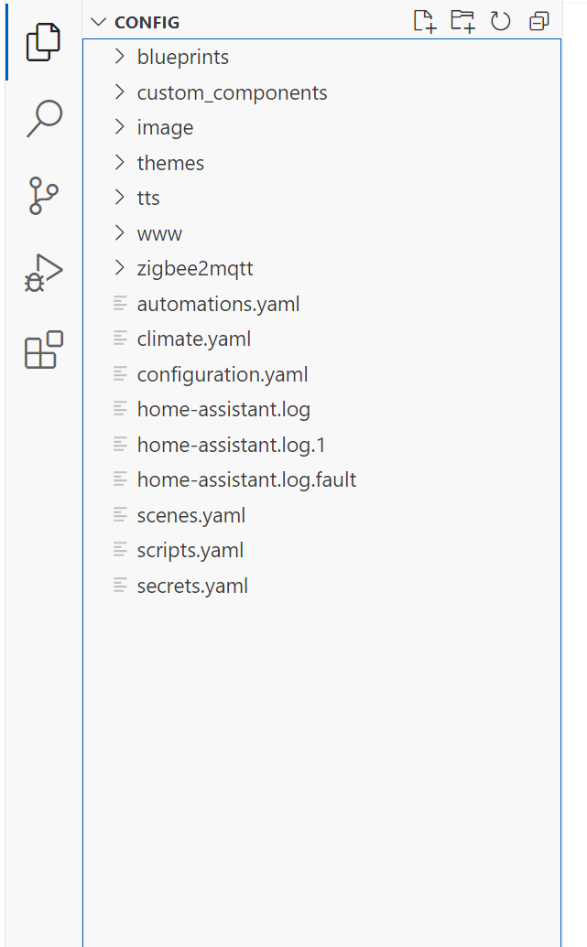Select the secrets.yaml file

192,586
